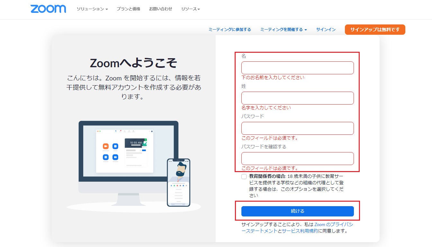Open the お問い合わせ page
This screenshot has width=432, height=247.
160,9
